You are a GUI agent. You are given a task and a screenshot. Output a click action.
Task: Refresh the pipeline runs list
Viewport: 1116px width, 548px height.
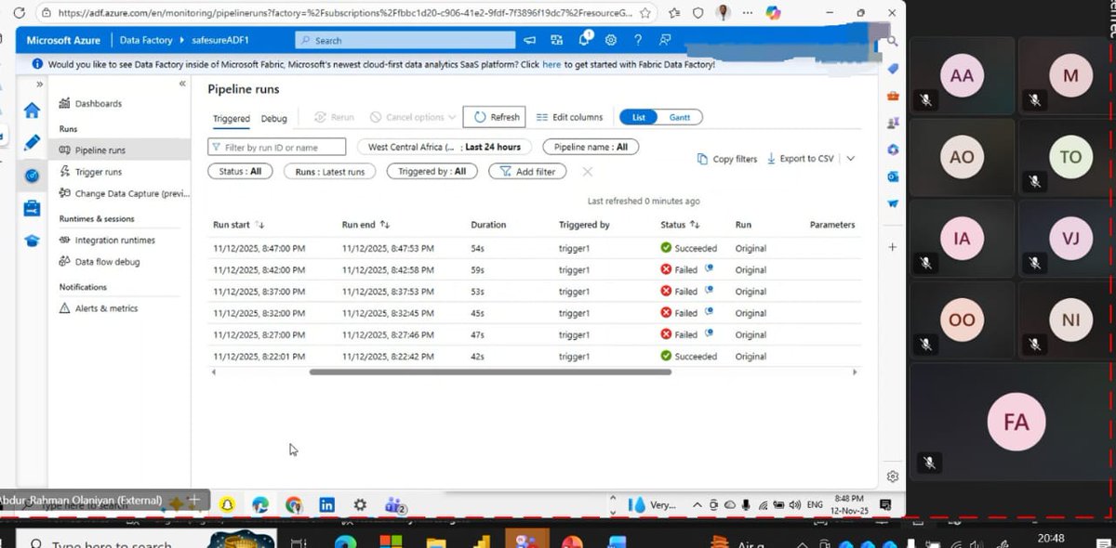click(494, 117)
